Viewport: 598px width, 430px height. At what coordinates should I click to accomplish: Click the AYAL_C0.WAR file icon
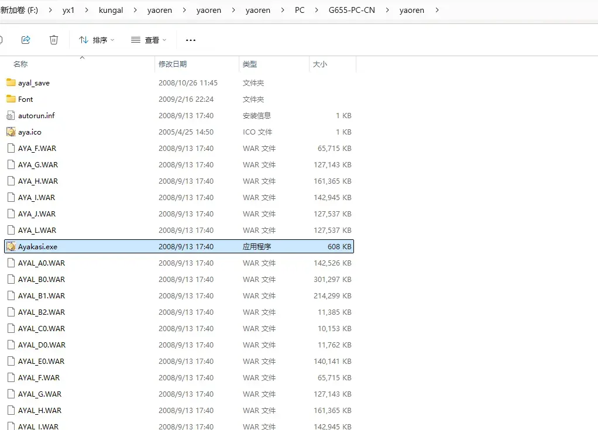tap(11, 328)
